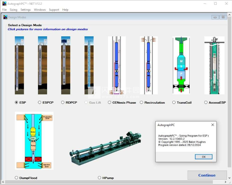232x185 pixels.
Task: Click the AccessESP completion diagram
Action: click(214, 65)
